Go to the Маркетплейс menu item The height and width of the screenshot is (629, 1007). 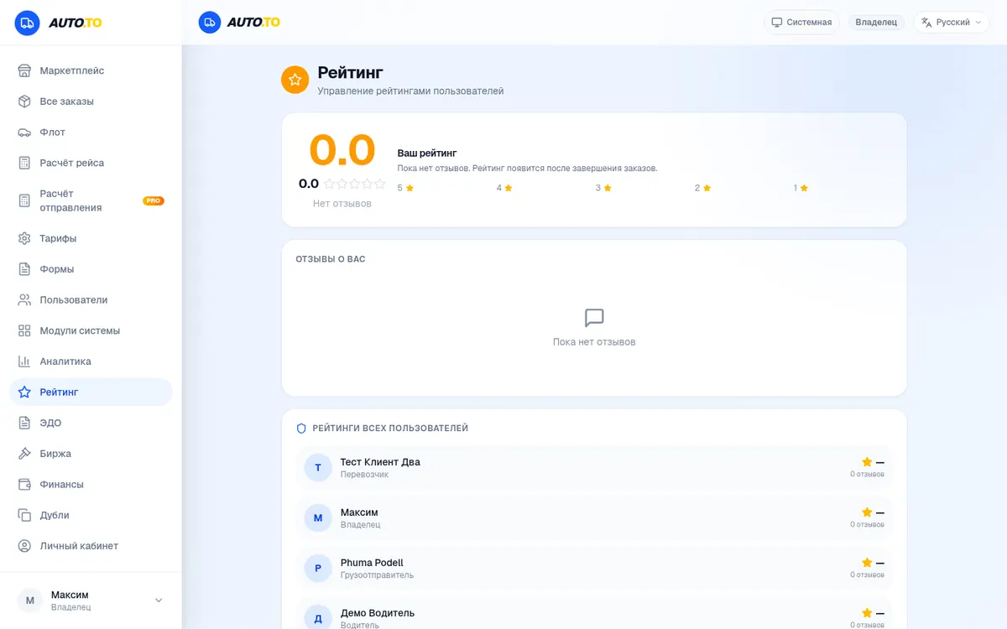click(91, 70)
